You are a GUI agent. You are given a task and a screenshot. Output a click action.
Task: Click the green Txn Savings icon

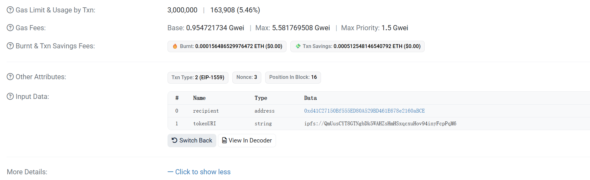(298, 46)
